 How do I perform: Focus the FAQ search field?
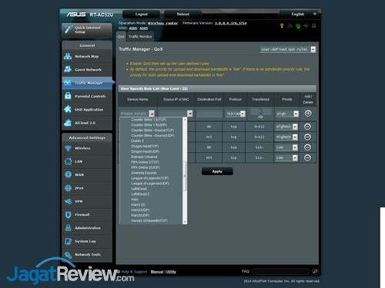[280, 272]
